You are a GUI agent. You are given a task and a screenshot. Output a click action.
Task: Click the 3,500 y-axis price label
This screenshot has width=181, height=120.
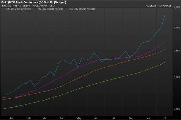[176, 51]
